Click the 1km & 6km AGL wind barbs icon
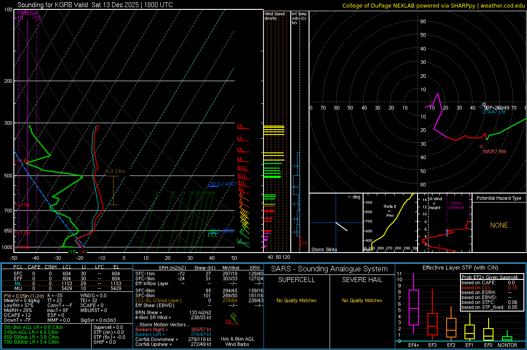 click(x=232, y=319)
